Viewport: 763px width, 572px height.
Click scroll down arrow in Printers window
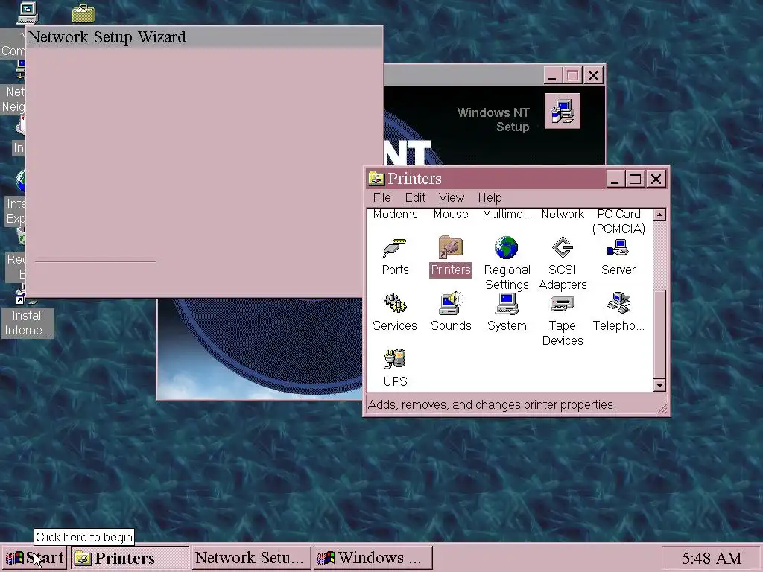click(x=659, y=385)
